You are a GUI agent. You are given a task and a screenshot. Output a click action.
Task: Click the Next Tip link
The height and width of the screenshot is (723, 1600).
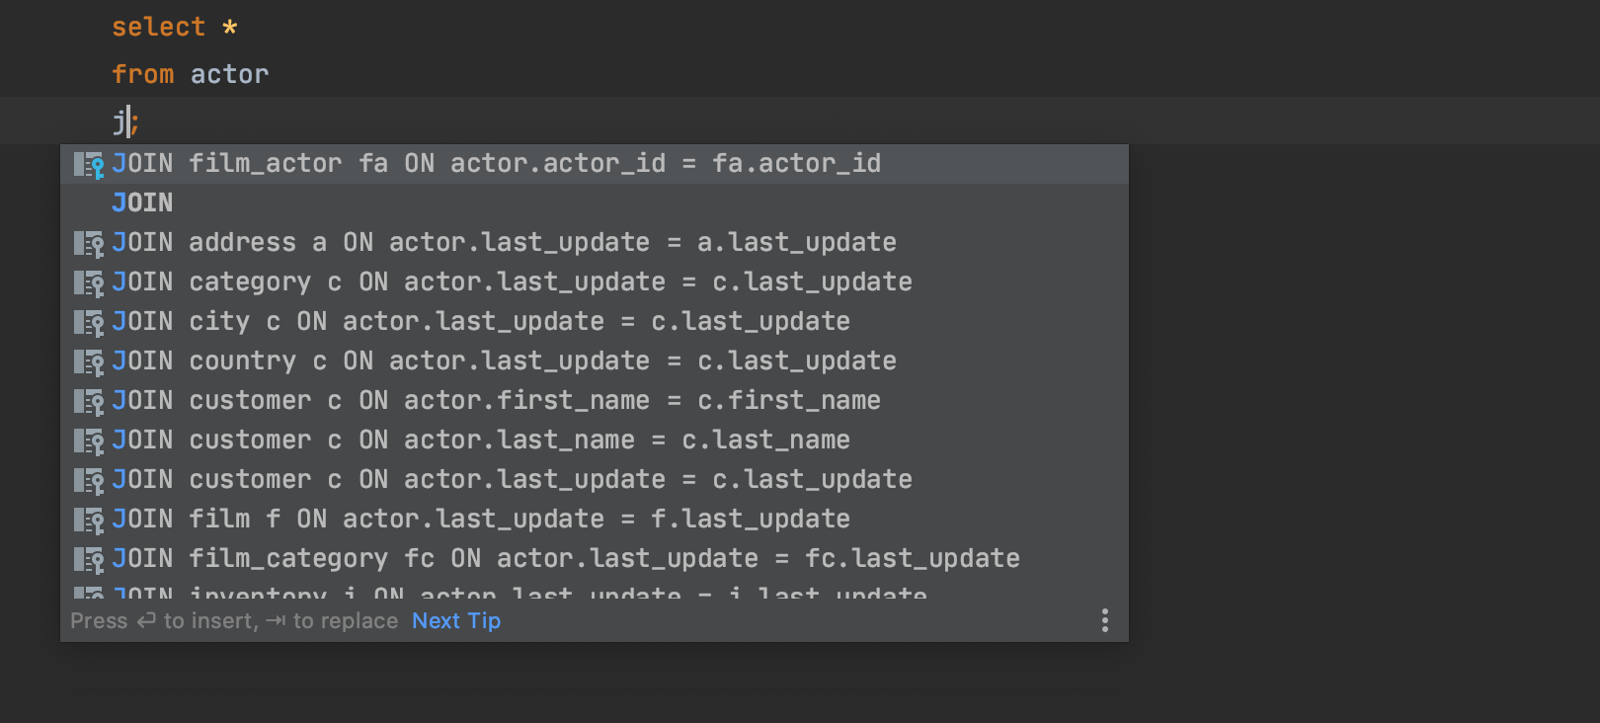(455, 620)
